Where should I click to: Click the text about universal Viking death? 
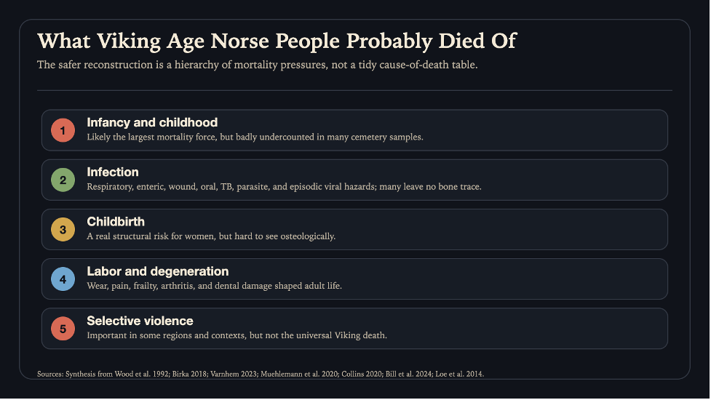[237, 335]
